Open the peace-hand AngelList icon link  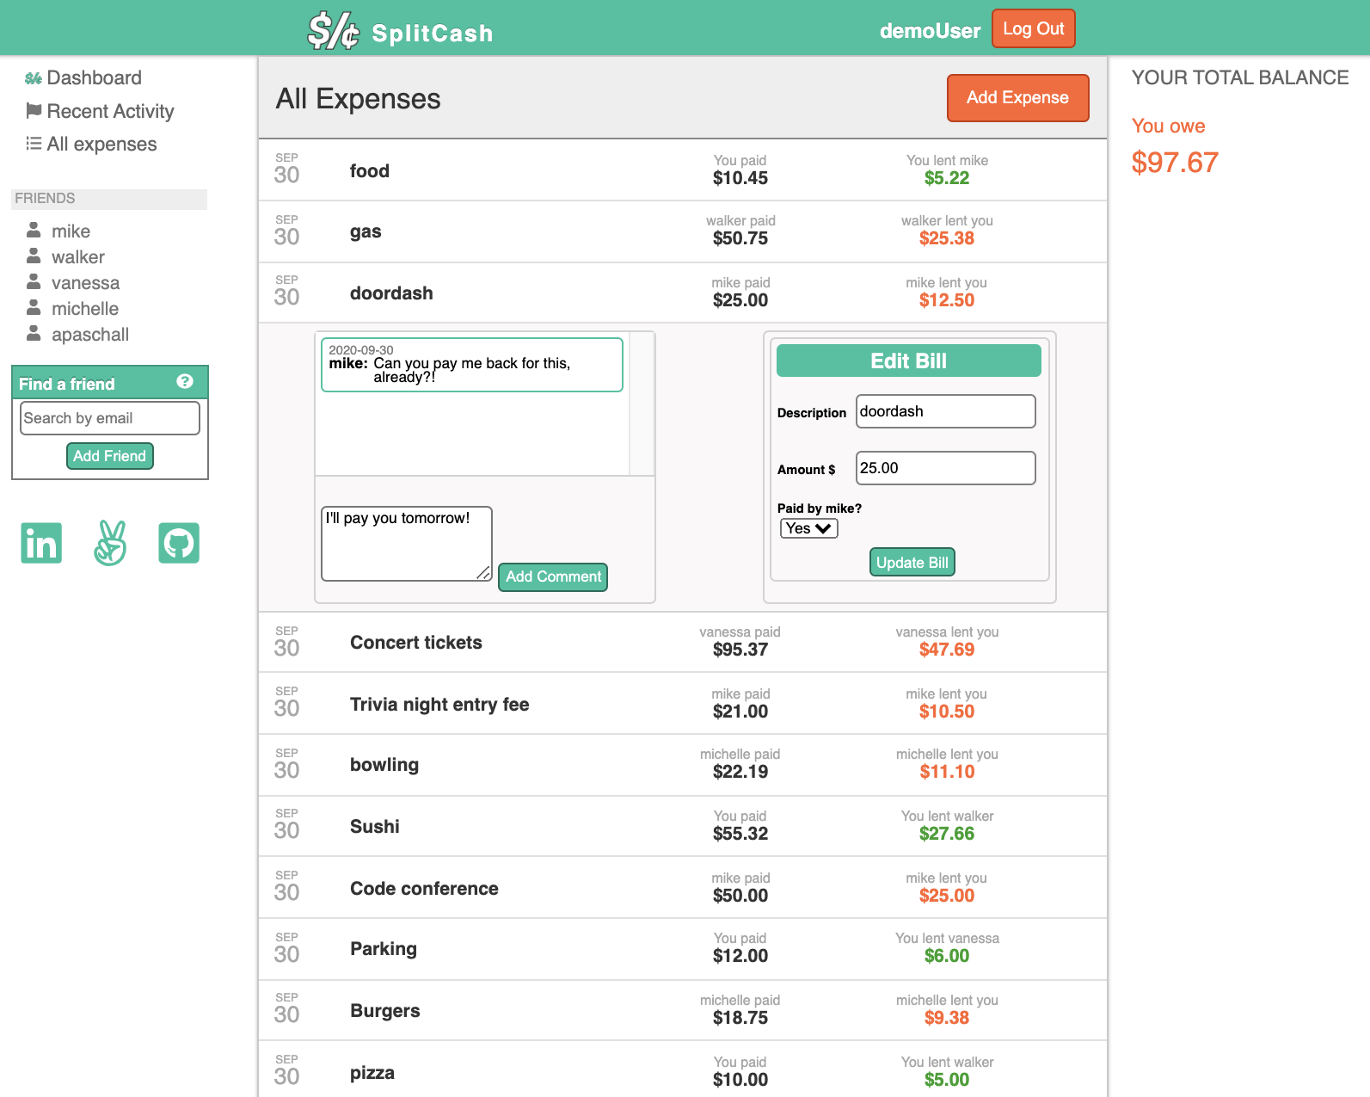point(110,543)
